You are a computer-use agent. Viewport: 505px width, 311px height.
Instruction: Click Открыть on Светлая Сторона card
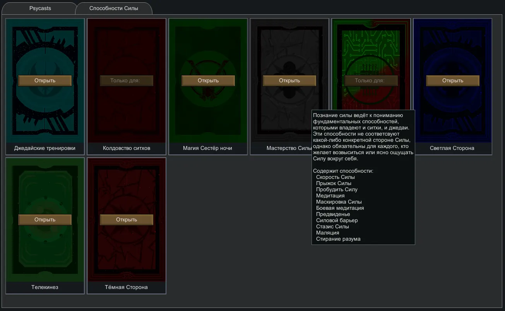453,80
